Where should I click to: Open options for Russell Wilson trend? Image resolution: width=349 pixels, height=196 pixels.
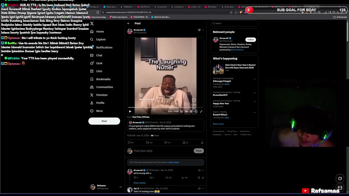coord(255,112)
